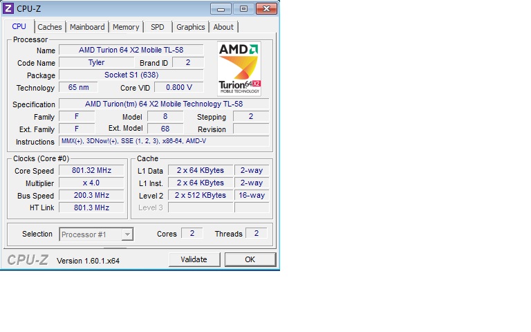531x332 pixels.
Task: Select the Memory tab
Action: point(126,27)
